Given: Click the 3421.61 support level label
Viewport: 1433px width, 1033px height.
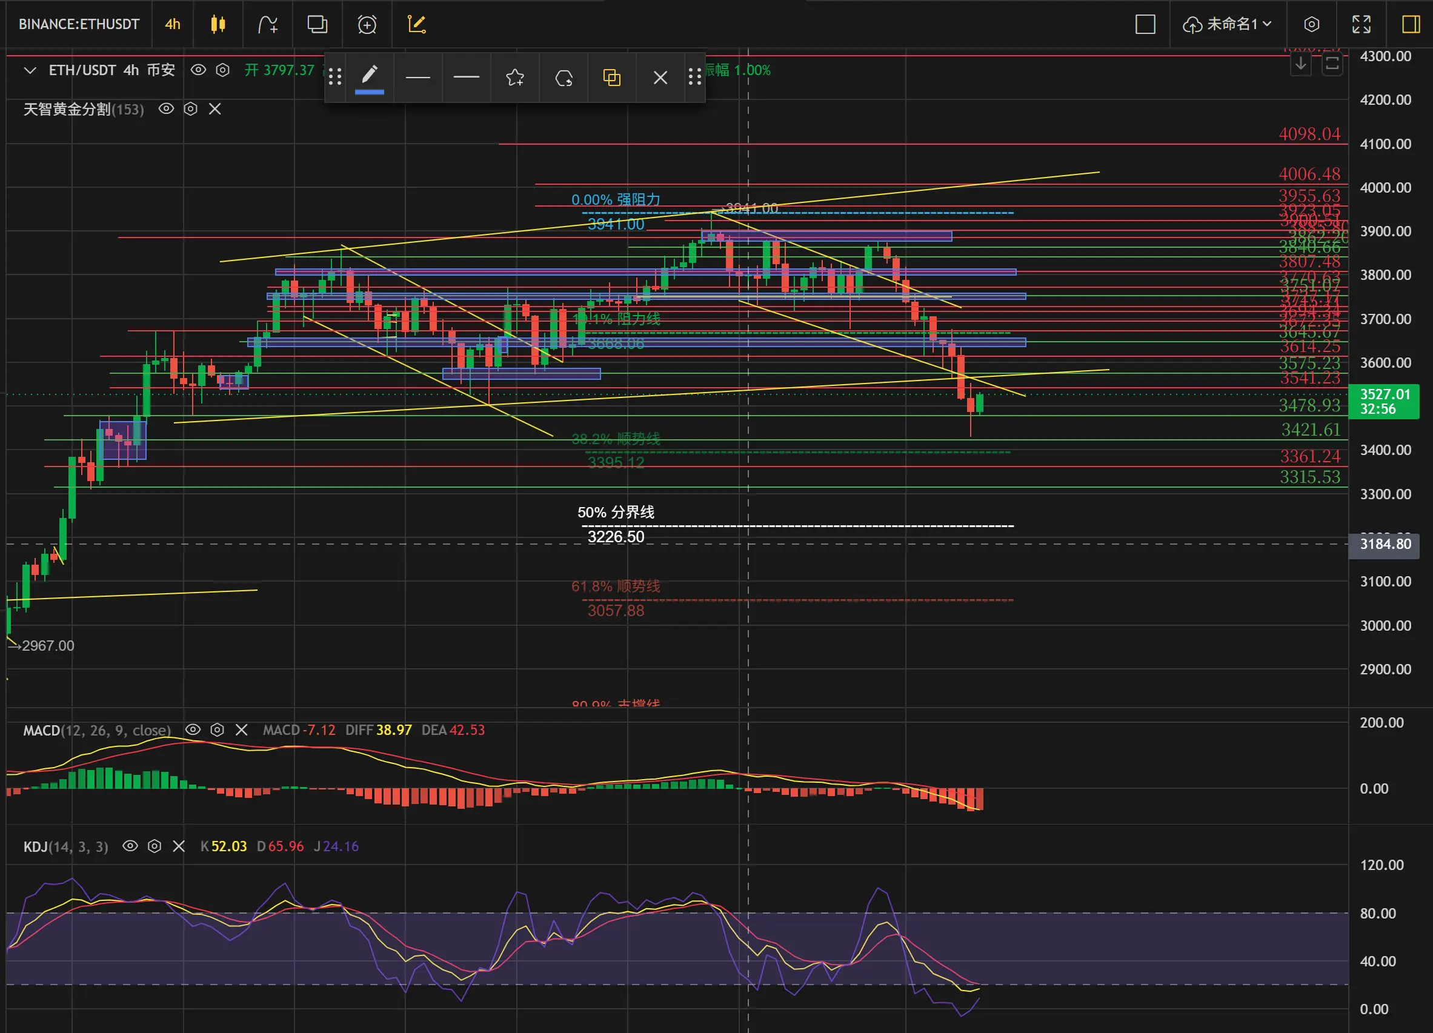Looking at the screenshot, I should click(1311, 430).
